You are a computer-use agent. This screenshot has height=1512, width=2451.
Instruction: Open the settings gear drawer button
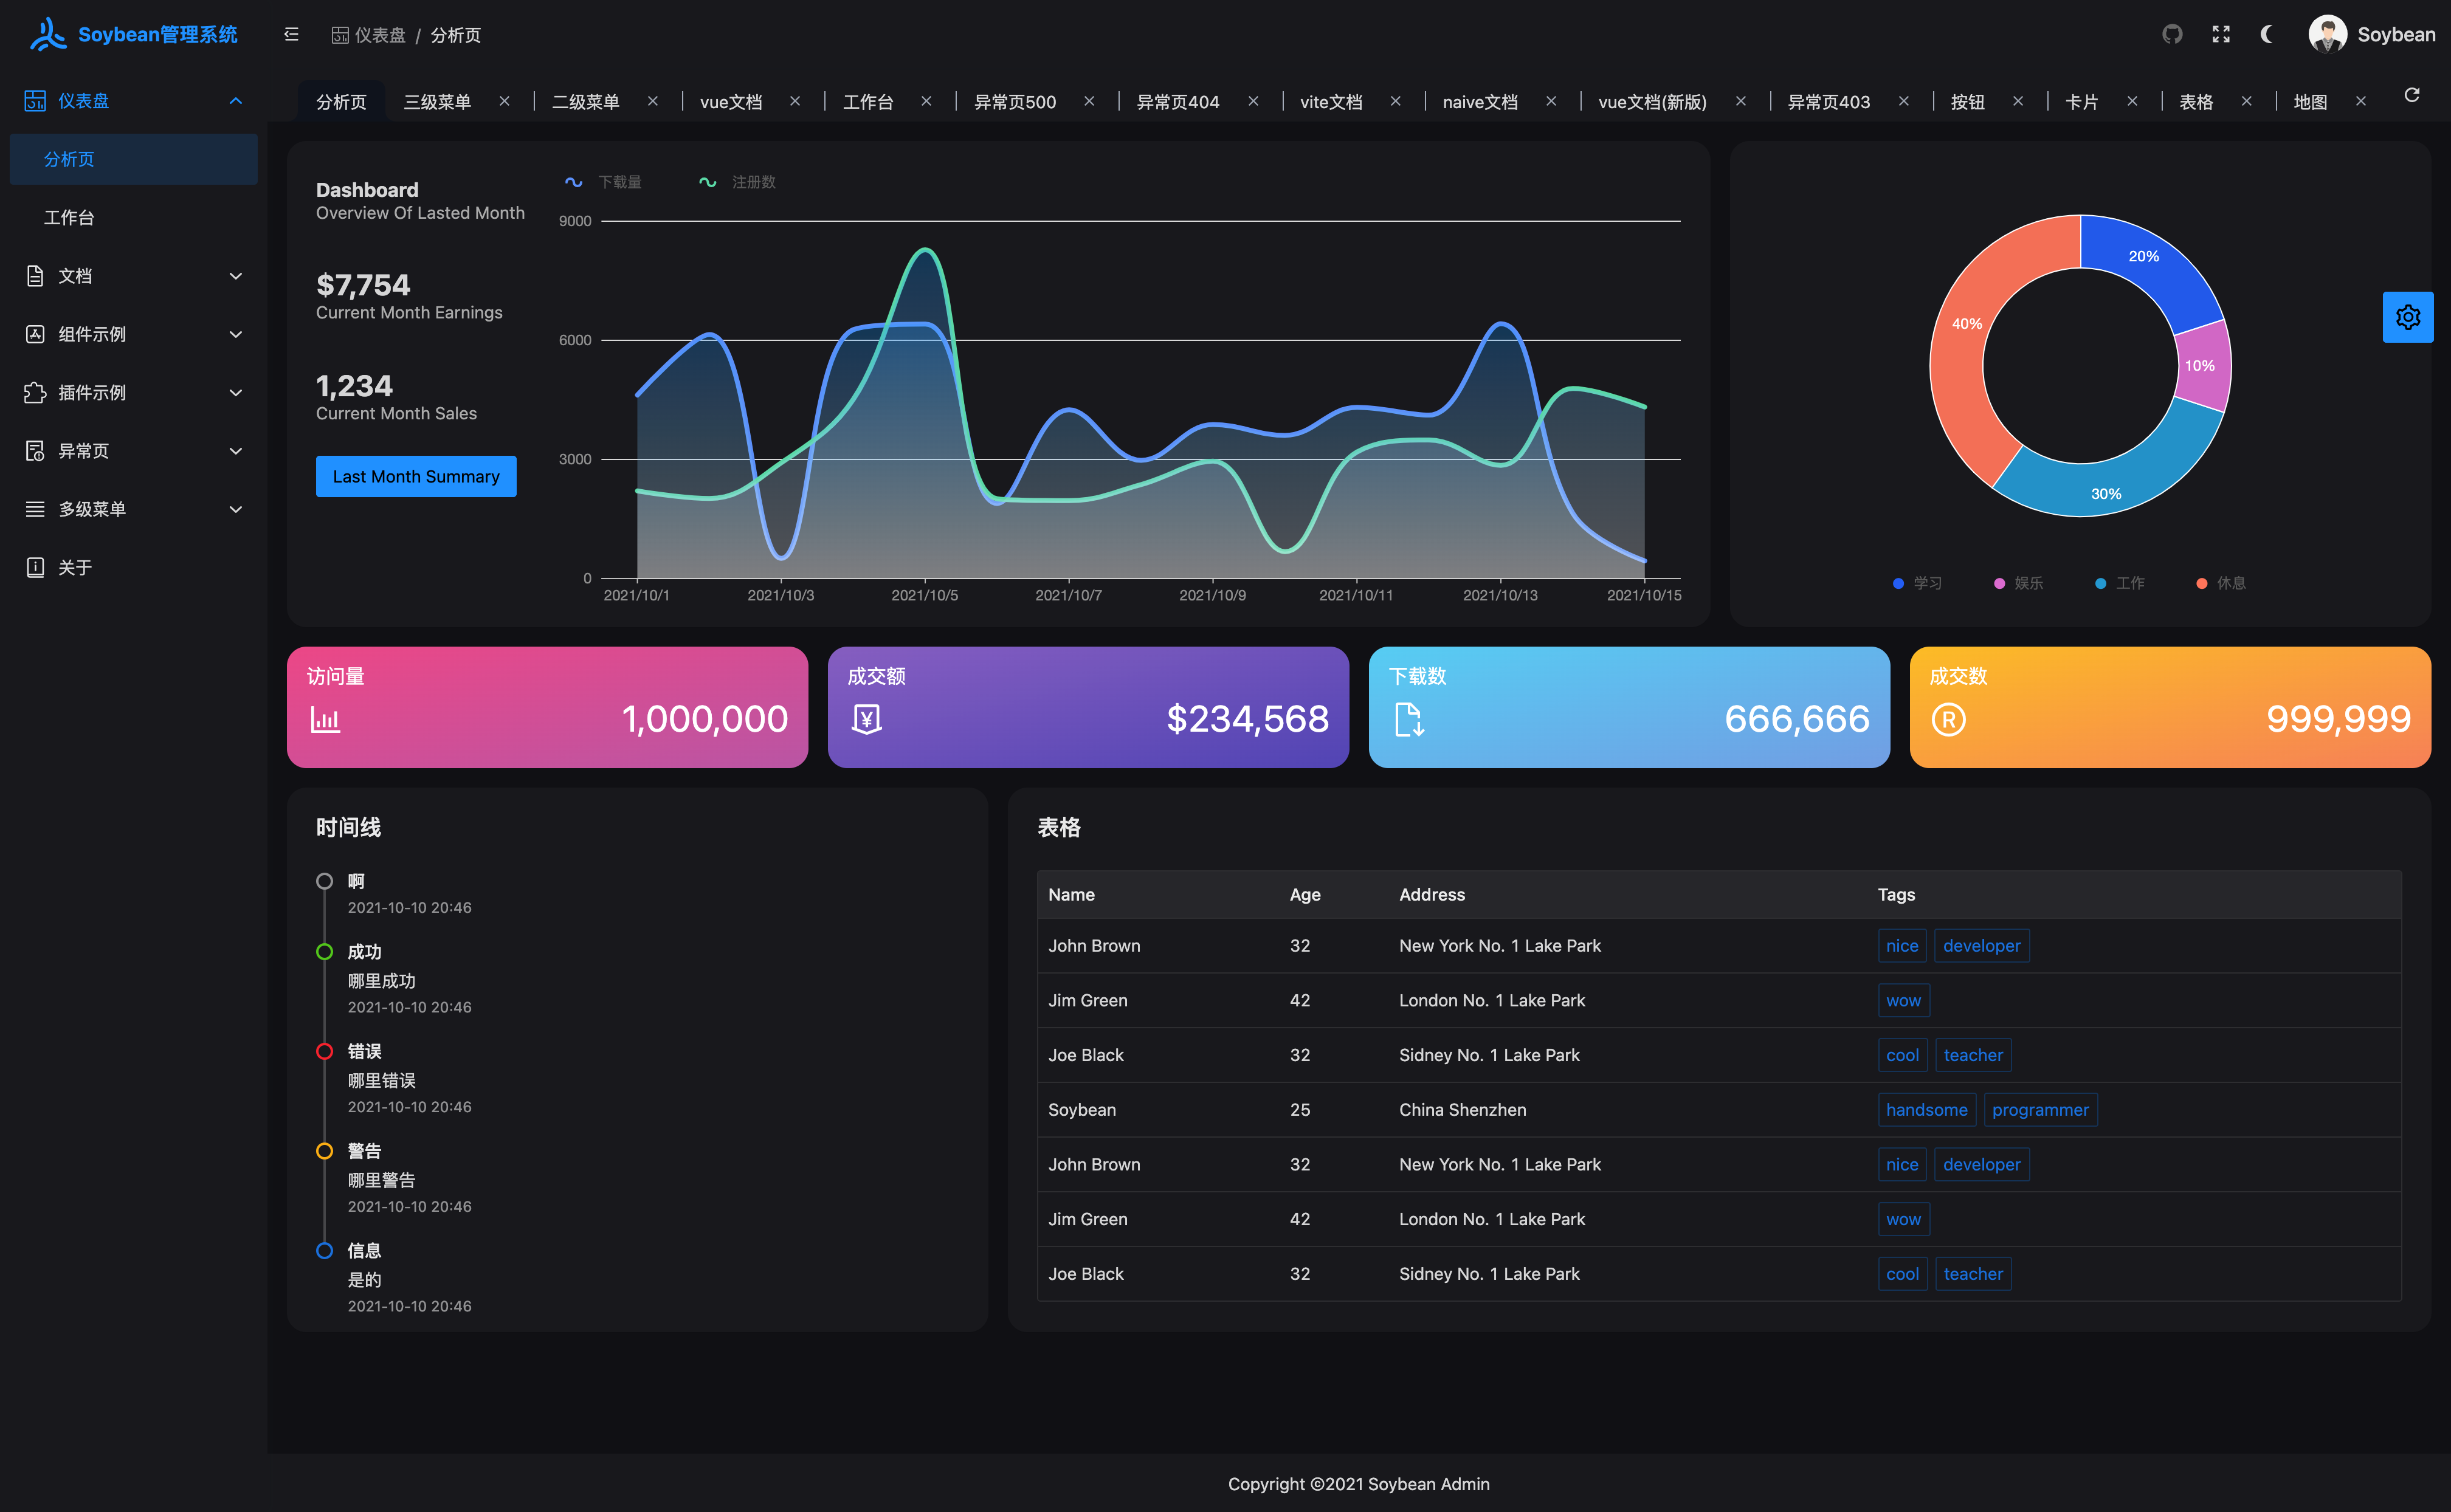(2407, 317)
